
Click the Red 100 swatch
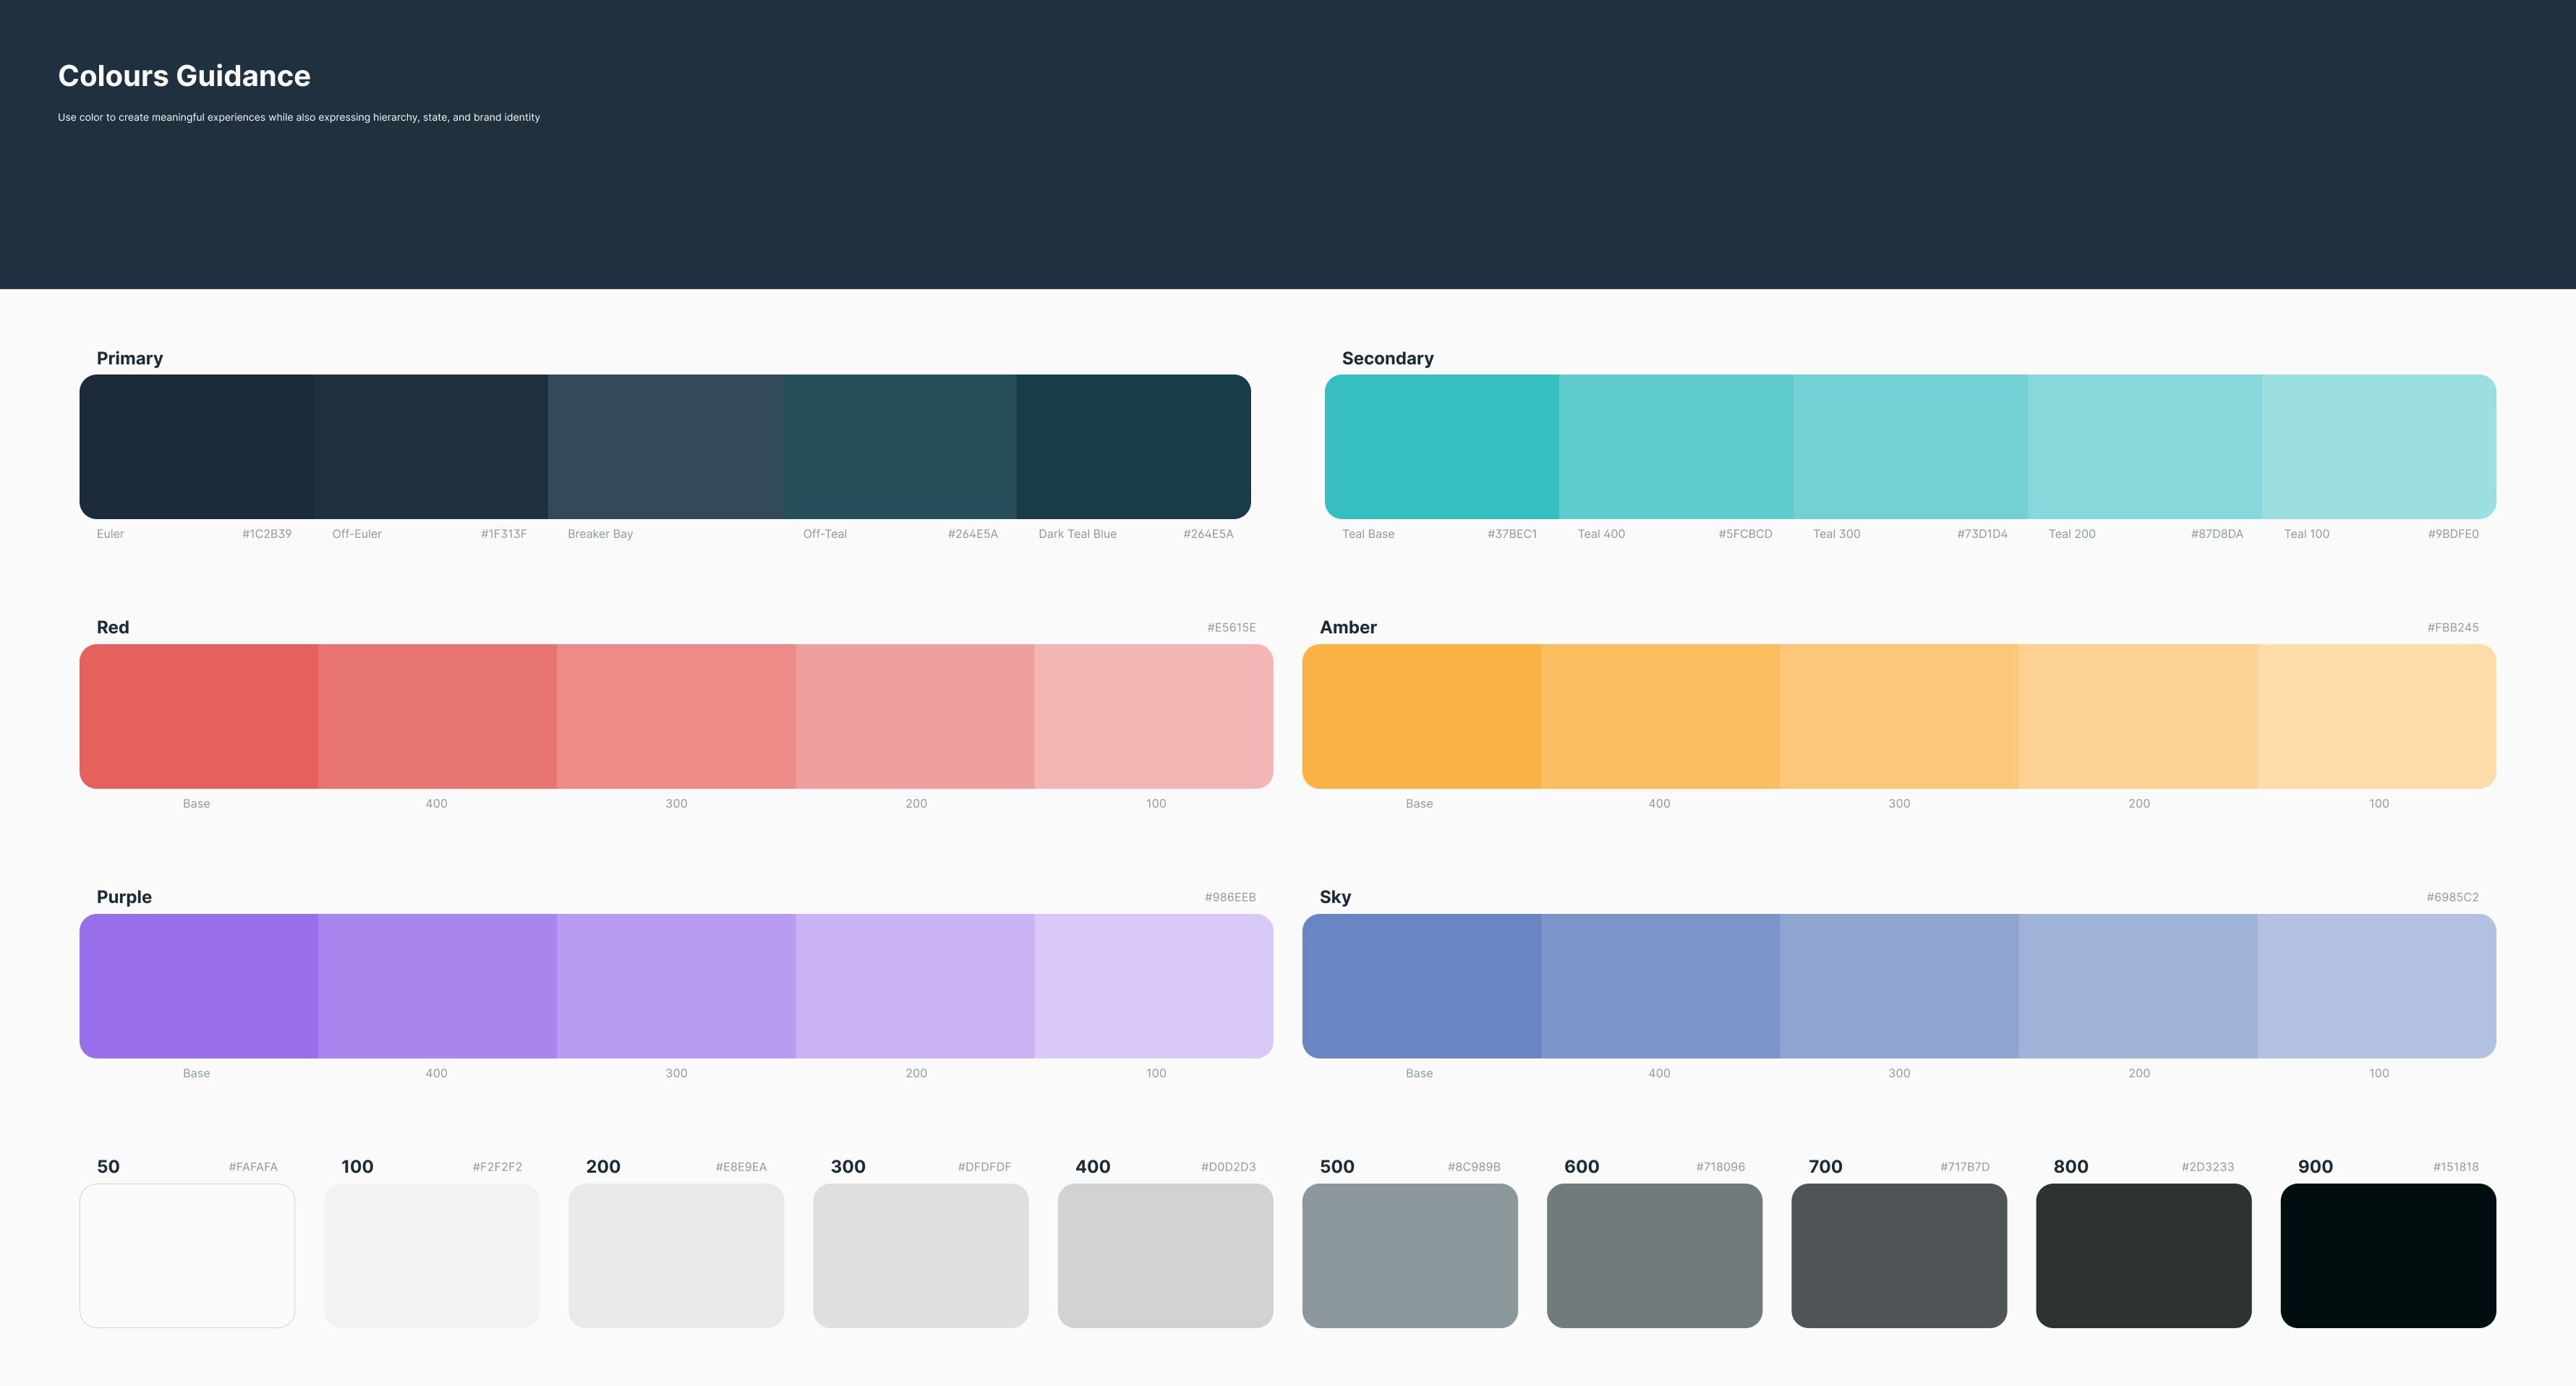[x=1153, y=716]
